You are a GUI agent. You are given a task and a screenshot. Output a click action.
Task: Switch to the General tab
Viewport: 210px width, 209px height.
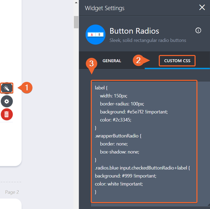tap(112, 61)
